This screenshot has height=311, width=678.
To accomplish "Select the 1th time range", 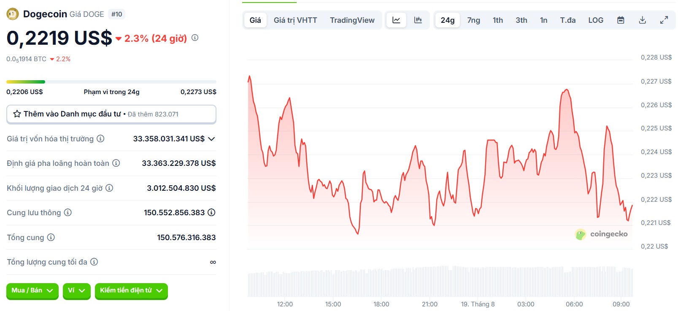I will (x=498, y=20).
